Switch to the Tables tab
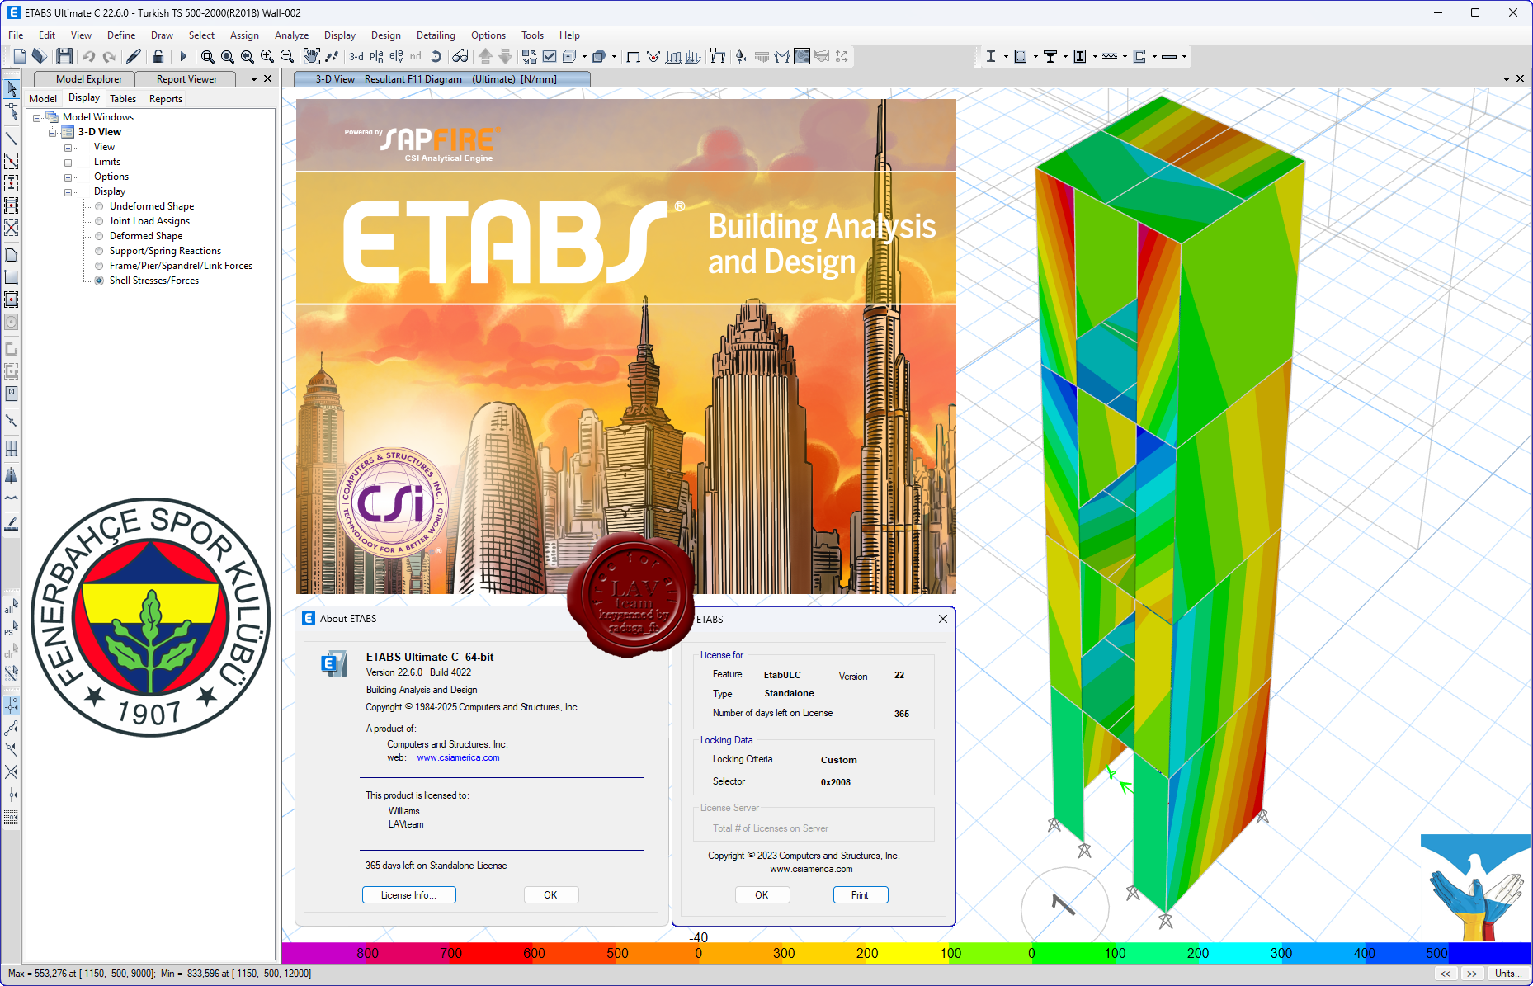The width and height of the screenshot is (1533, 986). coord(123,99)
